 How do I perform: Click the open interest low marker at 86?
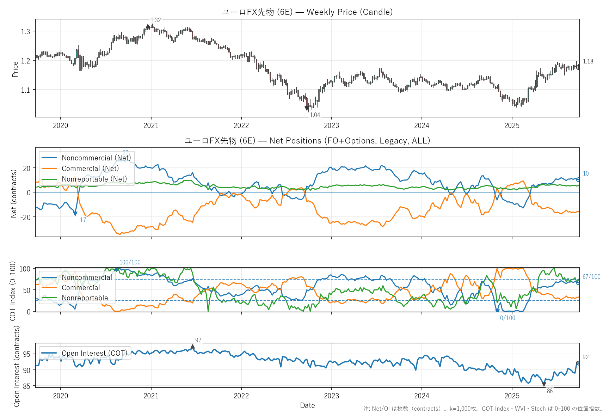[544, 384]
